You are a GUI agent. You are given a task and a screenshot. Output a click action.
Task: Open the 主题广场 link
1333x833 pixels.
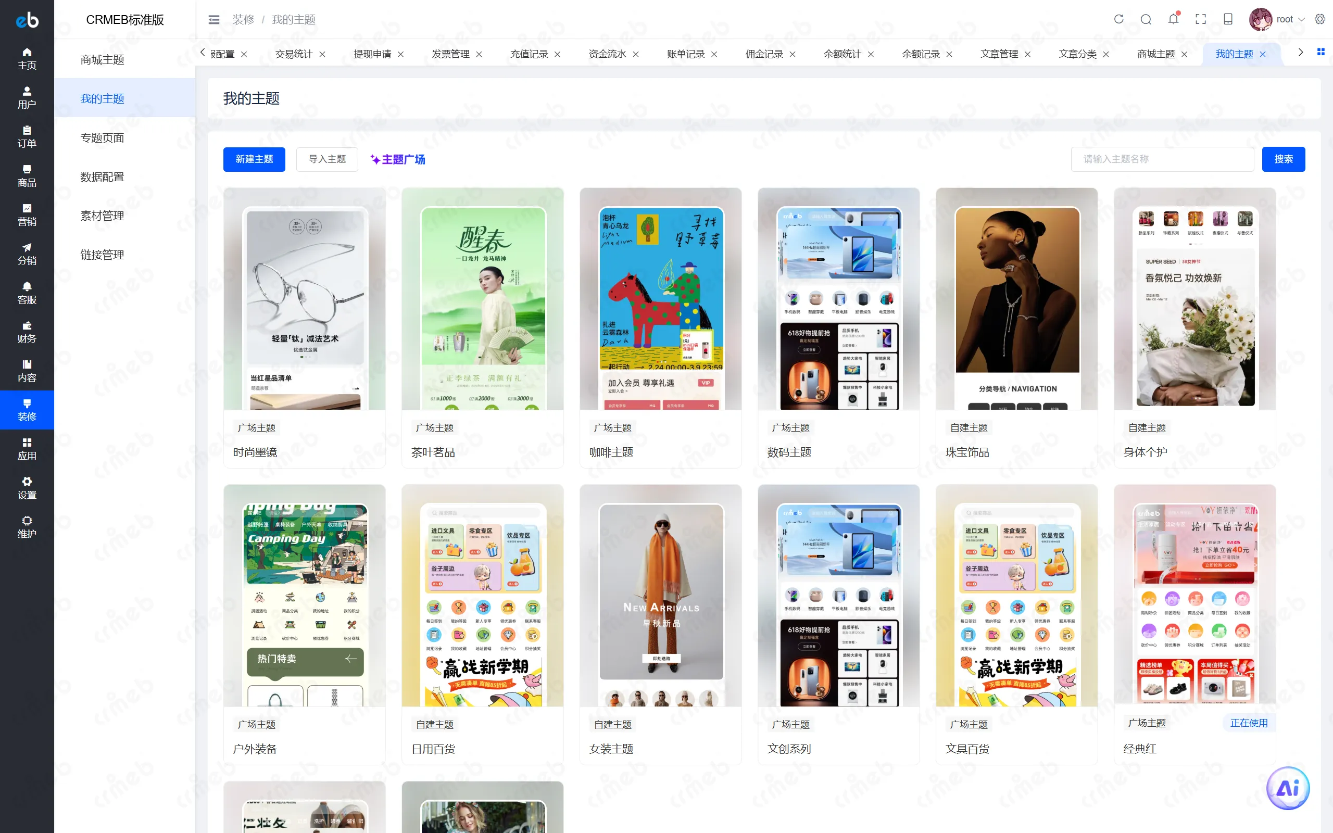pos(398,159)
